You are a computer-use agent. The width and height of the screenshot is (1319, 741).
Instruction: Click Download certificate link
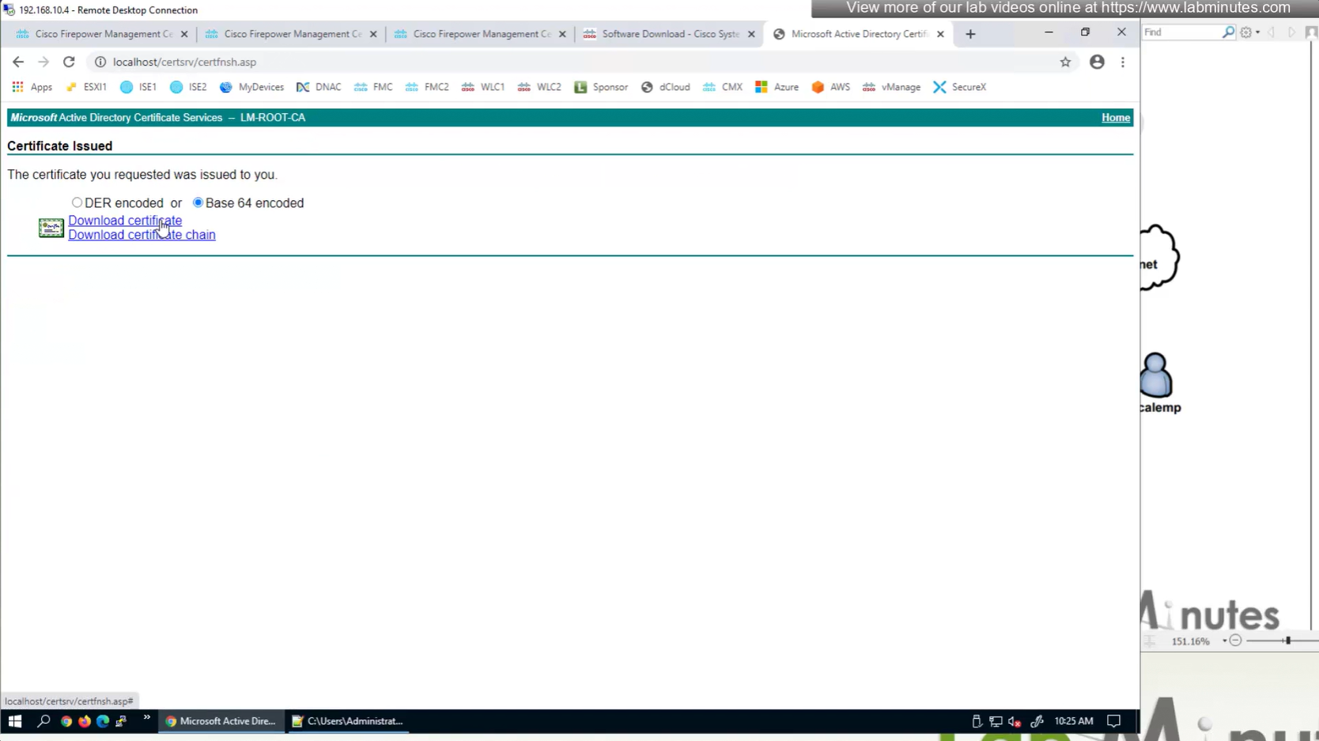[x=124, y=221]
